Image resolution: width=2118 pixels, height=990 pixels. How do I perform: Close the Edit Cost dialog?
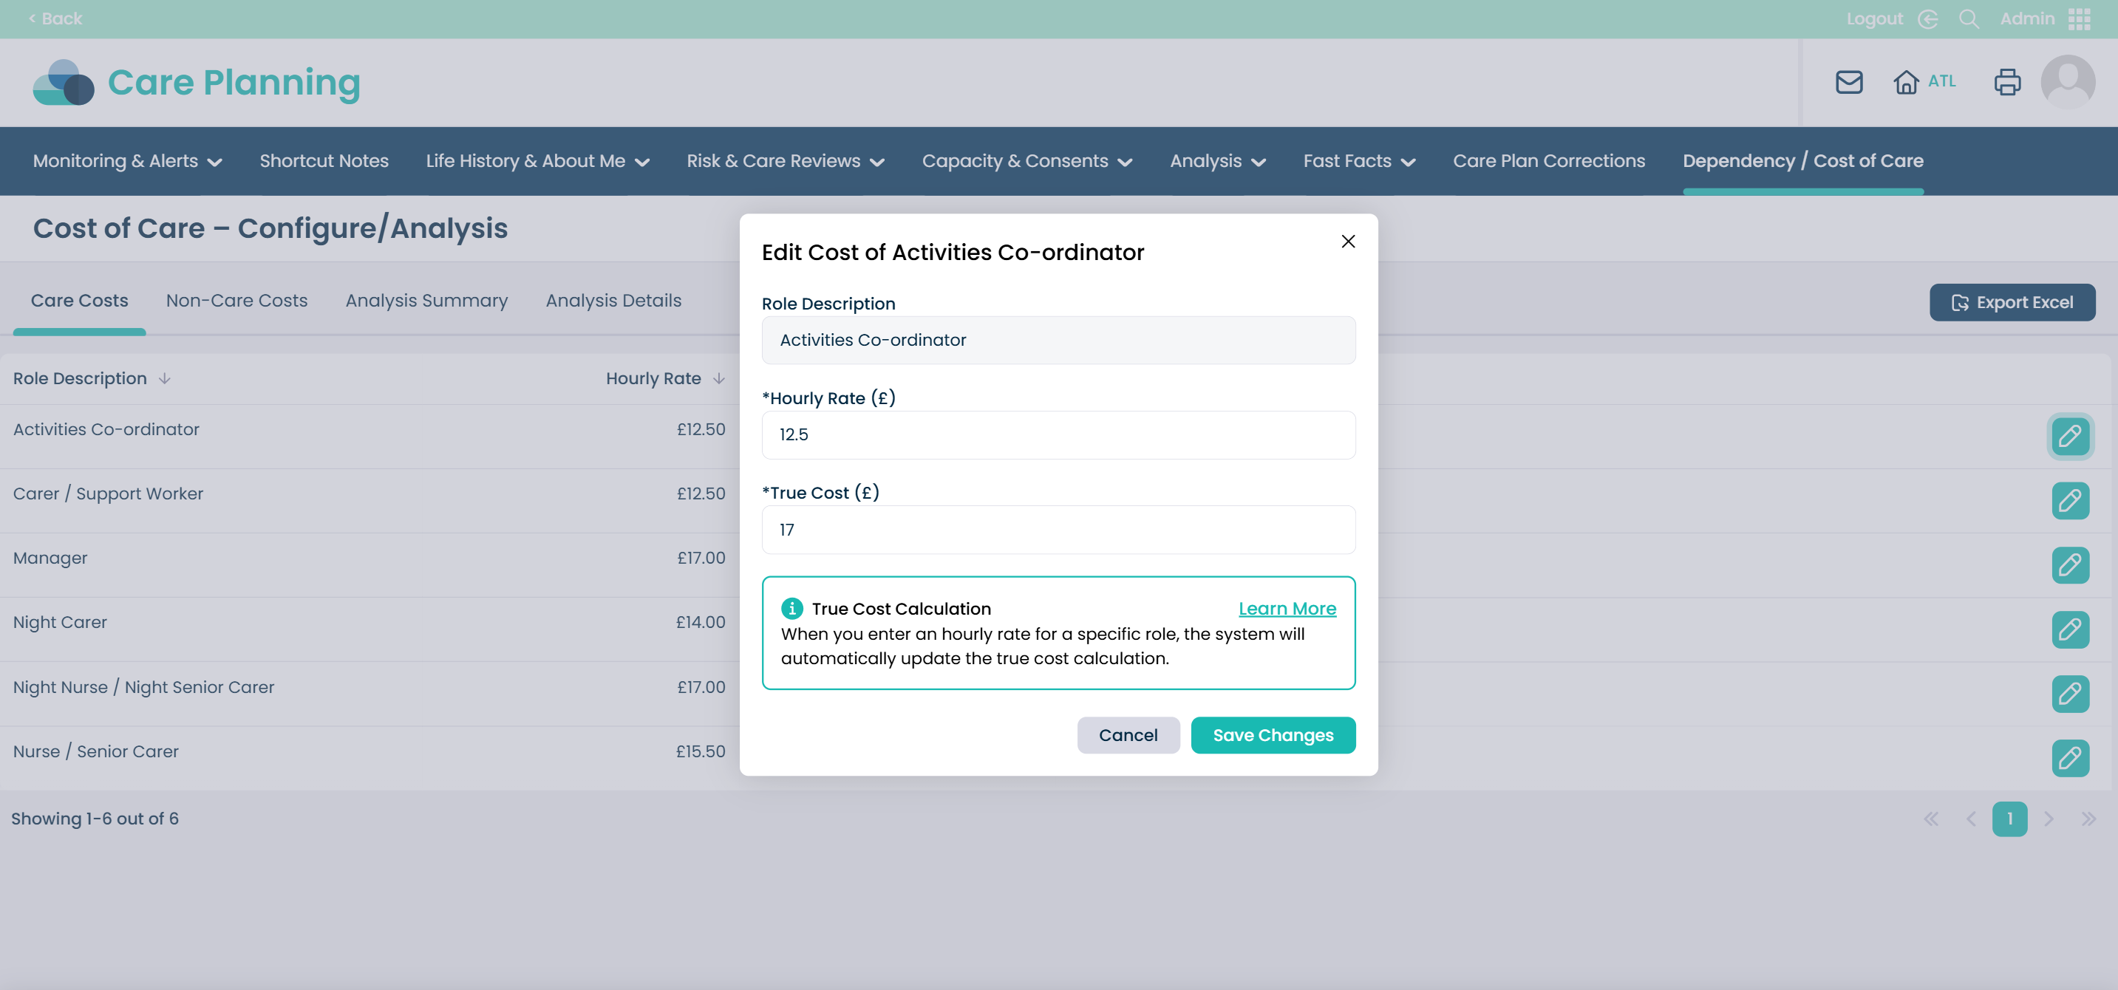(1348, 241)
